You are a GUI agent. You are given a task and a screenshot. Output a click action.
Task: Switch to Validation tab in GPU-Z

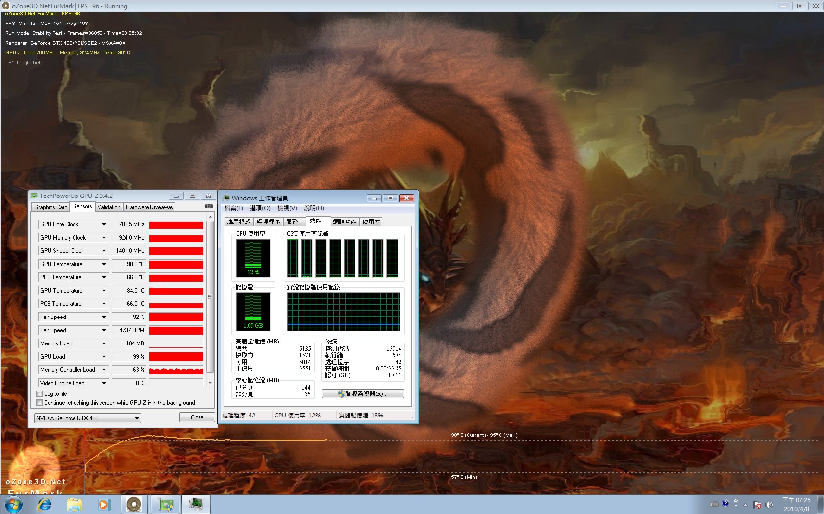(109, 207)
